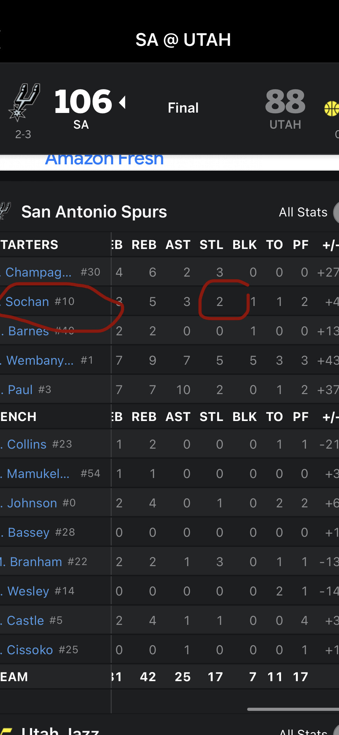Tap the Utah score of 88

click(x=285, y=101)
